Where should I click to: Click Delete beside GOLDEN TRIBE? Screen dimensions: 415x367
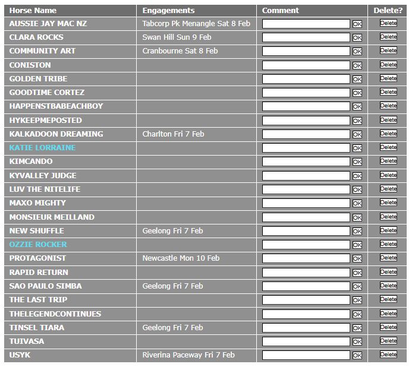coord(388,78)
